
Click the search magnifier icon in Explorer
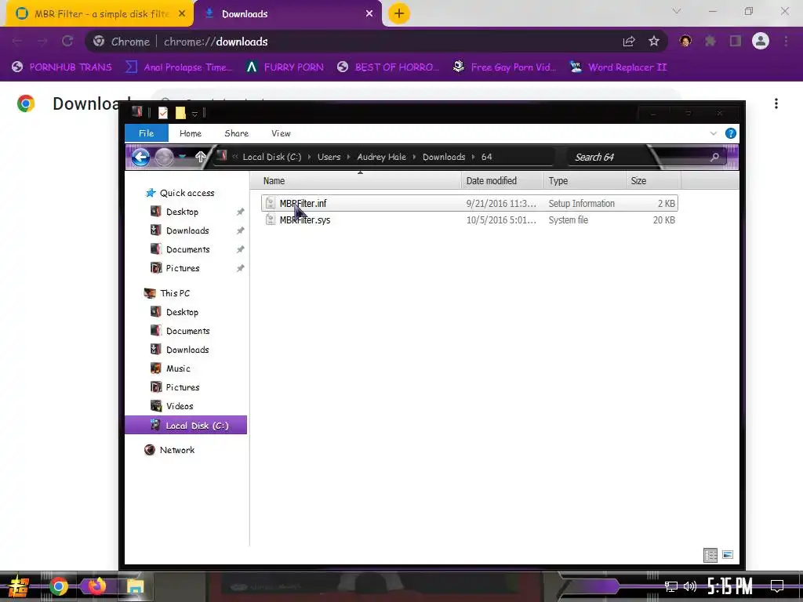tap(714, 157)
